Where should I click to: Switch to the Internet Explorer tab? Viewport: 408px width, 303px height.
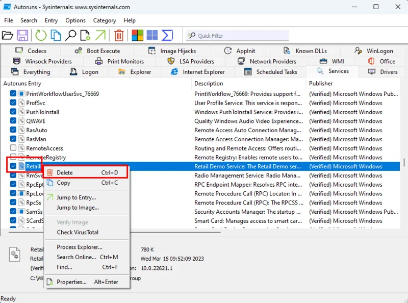click(197, 72)
